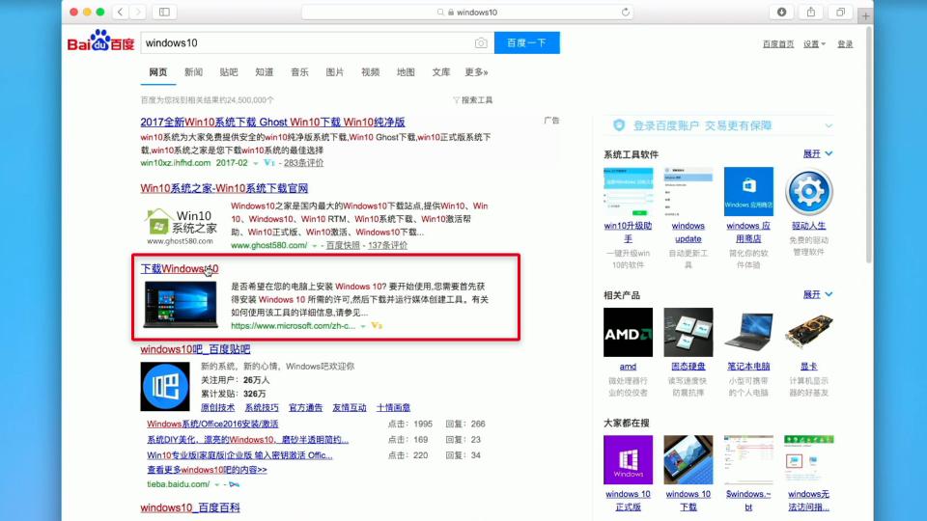
Task: Open the Windows 应用商店 store icon
Action: (748, 191)
